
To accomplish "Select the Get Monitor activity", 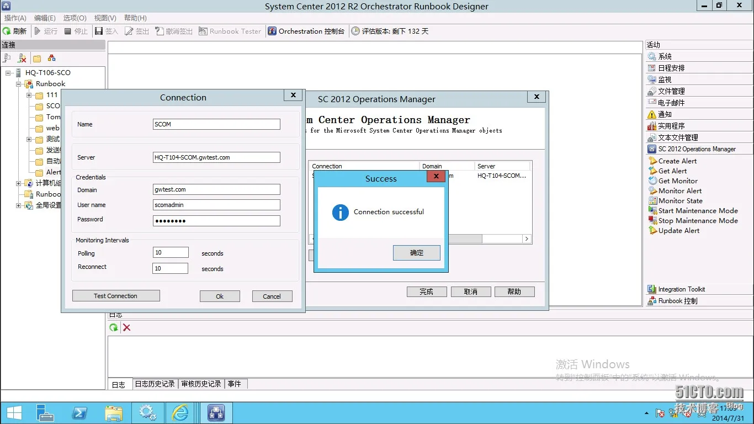I will [673, 181].
